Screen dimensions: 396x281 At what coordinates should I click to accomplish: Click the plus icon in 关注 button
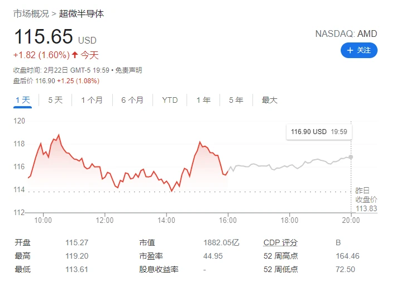coord(350,50)
